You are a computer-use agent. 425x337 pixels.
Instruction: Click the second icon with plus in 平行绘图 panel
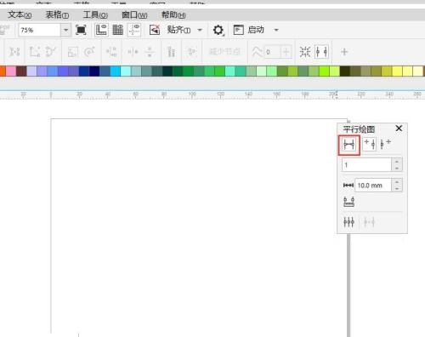pos(370,144)
